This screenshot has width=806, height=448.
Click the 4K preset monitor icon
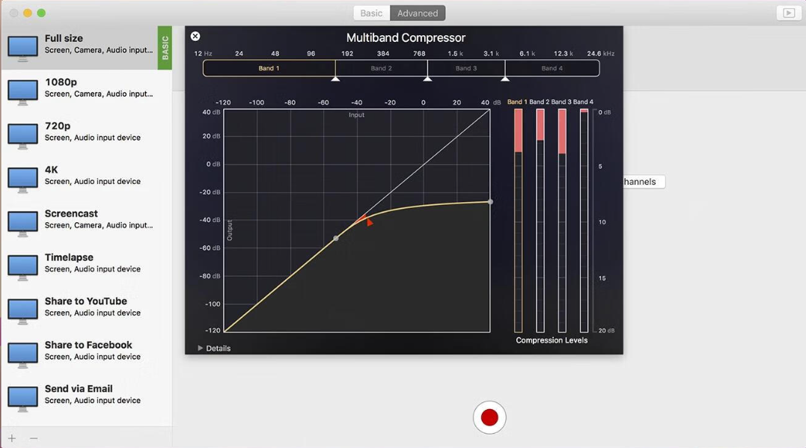click(22, 179)
